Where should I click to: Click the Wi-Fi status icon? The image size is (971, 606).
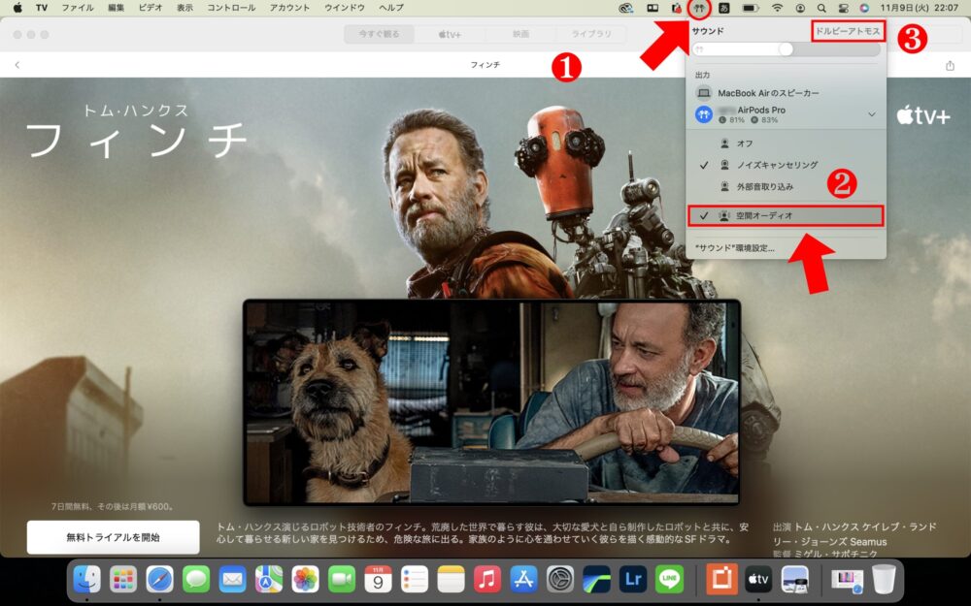[777, 8]
